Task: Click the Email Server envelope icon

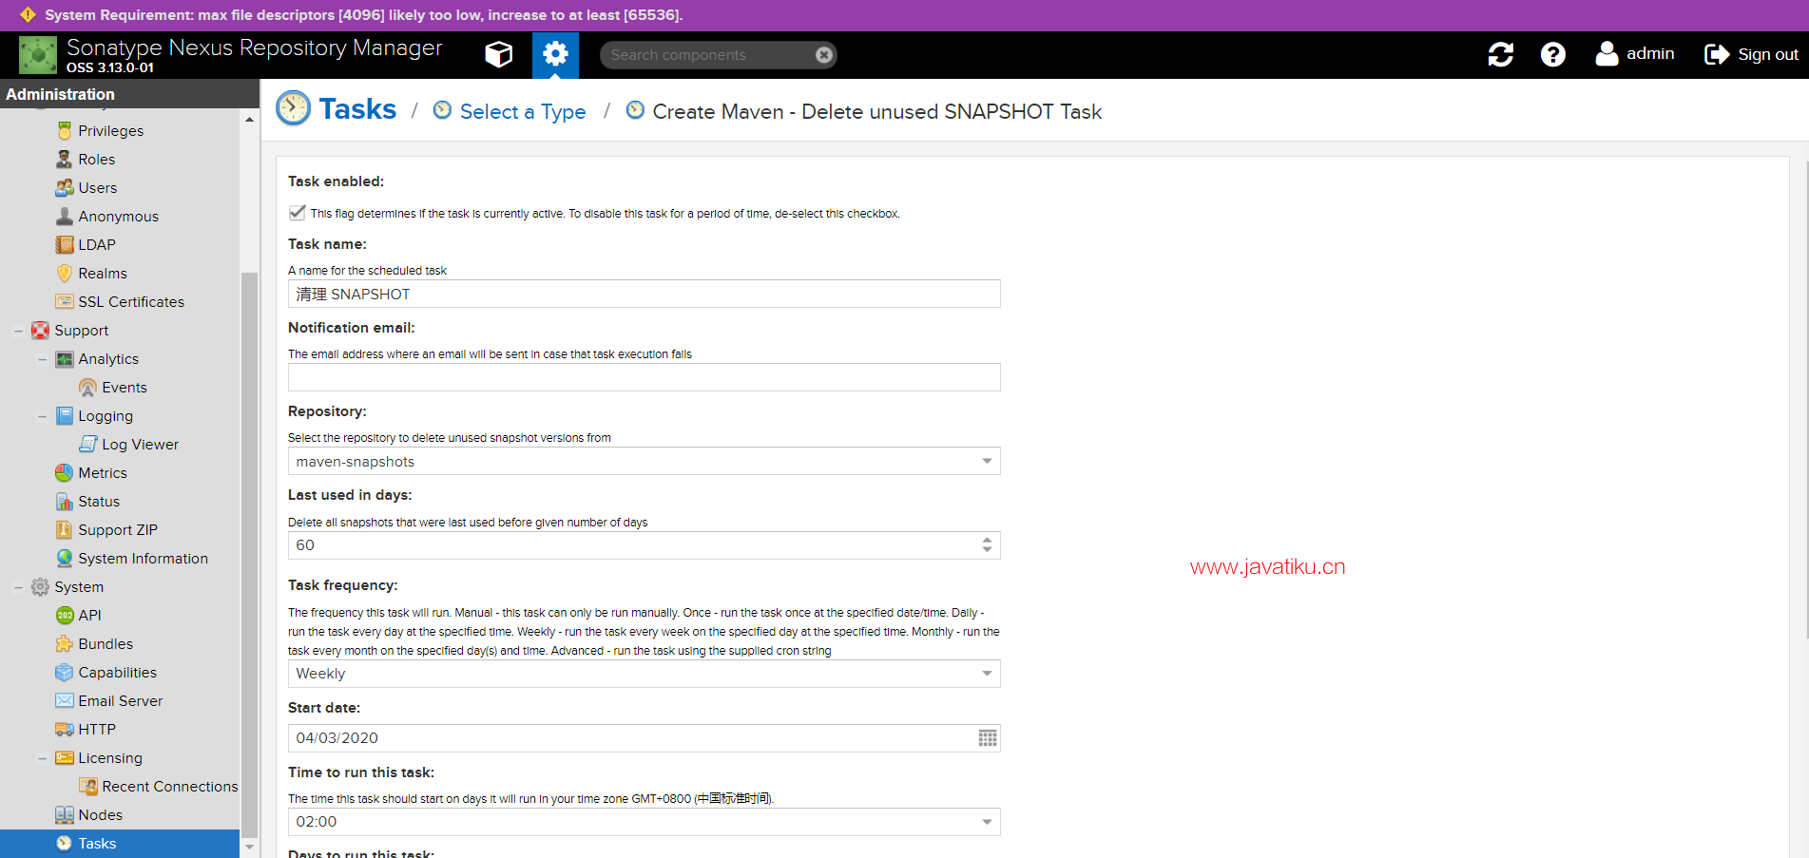Action: click(65, 700)
